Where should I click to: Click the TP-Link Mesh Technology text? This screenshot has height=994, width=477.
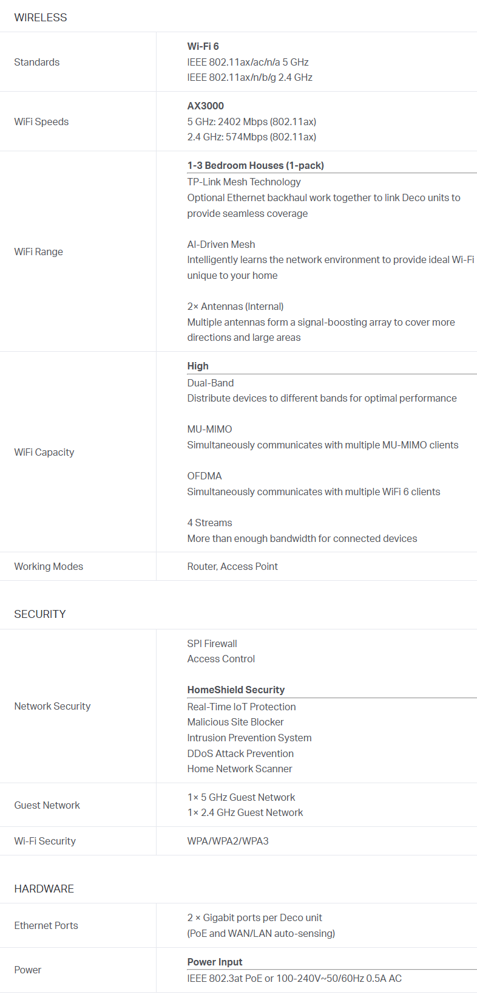click(244, 182)
